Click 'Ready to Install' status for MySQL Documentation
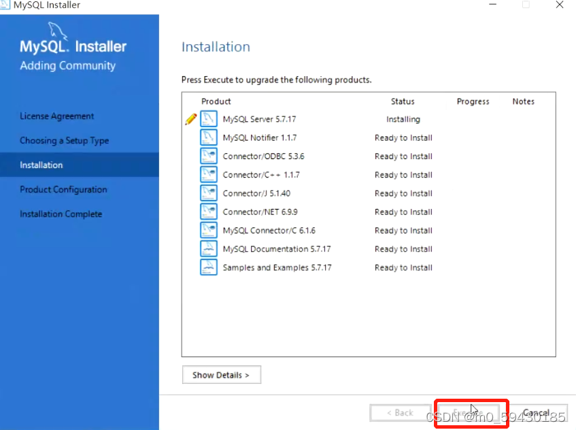Viewport: 576px width, 430px height. pyautogui.click(x=403, y=249)
